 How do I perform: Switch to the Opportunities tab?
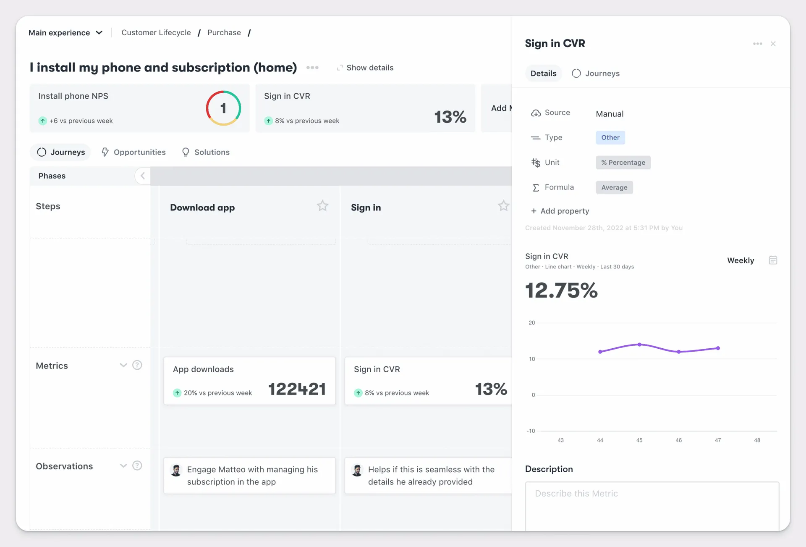pos(134,152)
